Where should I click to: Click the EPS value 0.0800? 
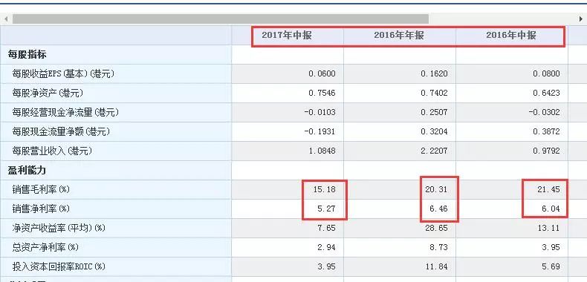pyautogui.click(x=547, y=73)
